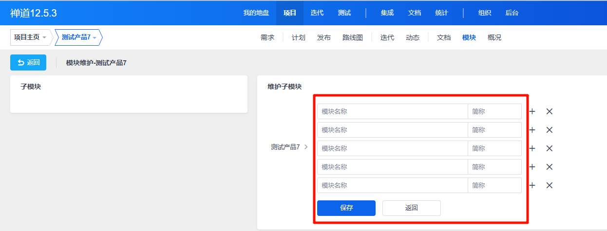The height and width of the screenshot is (231, 607).
Task: Open 测试 in top navigation
Action: point(344,13)
